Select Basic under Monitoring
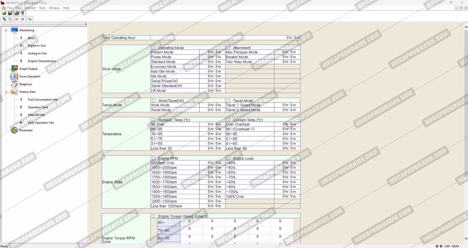This screenshot has height=248, width=468. [x=31, y=38]
